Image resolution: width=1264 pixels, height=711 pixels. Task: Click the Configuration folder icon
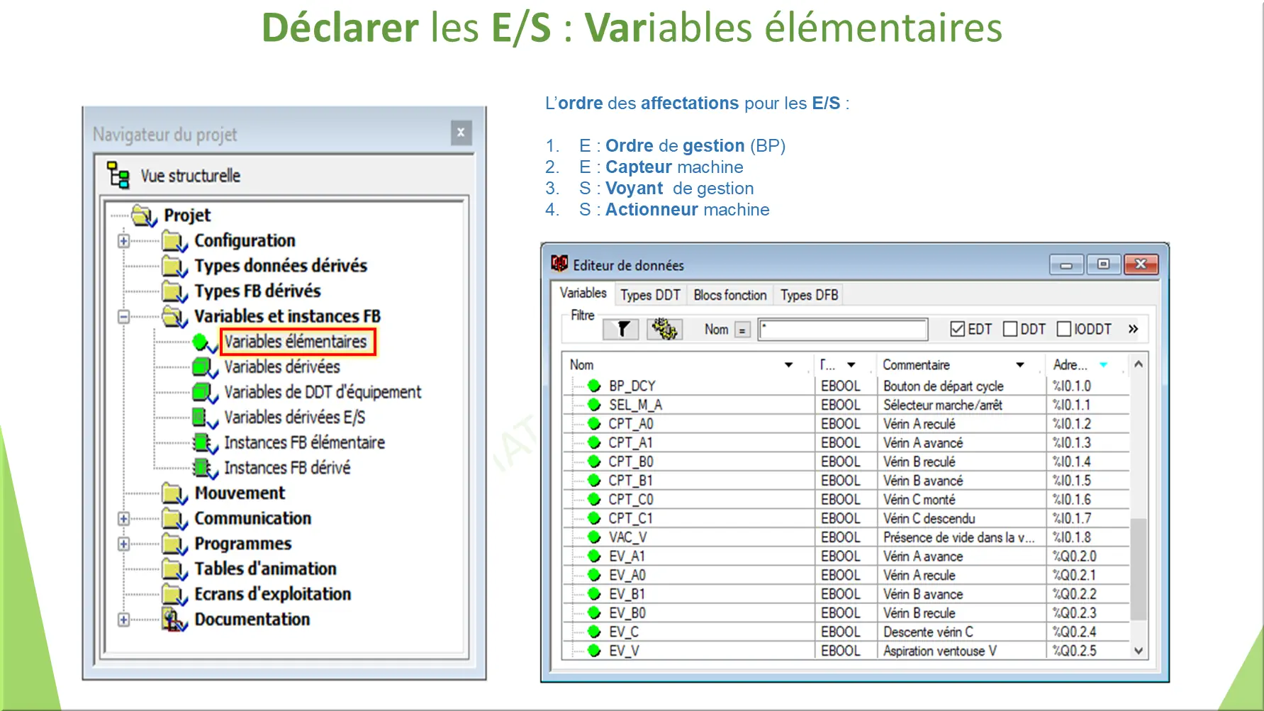(173, 240)
